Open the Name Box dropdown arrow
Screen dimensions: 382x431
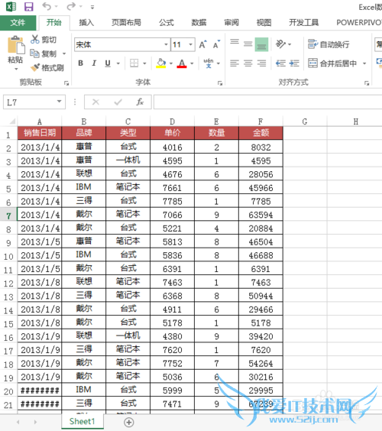(x=59, y=102)
